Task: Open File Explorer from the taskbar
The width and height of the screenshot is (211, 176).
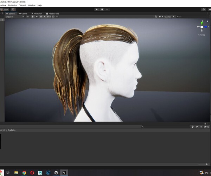Action: pyautogui.click(x=16, y=172)
